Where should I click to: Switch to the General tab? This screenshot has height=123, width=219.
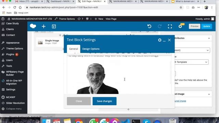click(x=74, y=49)
